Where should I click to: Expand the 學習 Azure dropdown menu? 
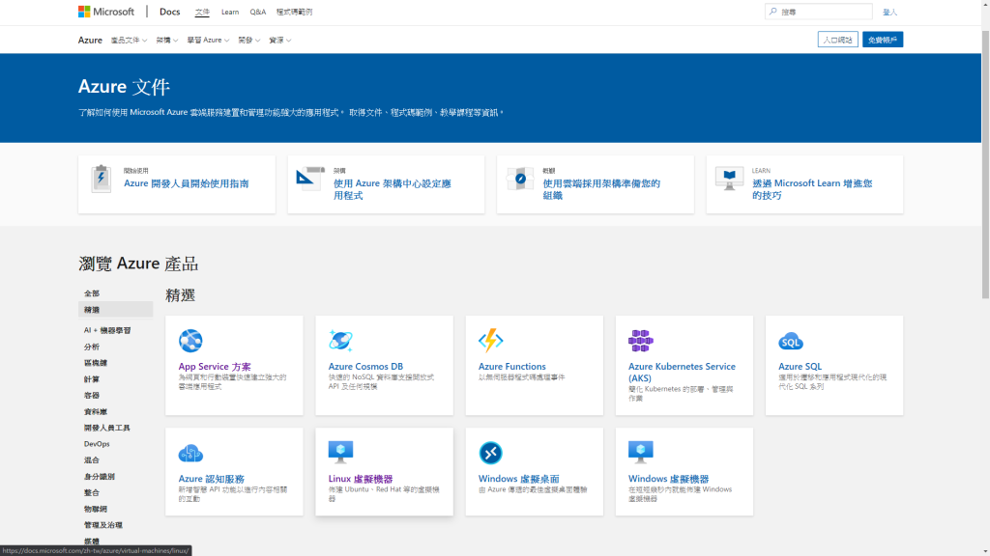click(208, 40)
